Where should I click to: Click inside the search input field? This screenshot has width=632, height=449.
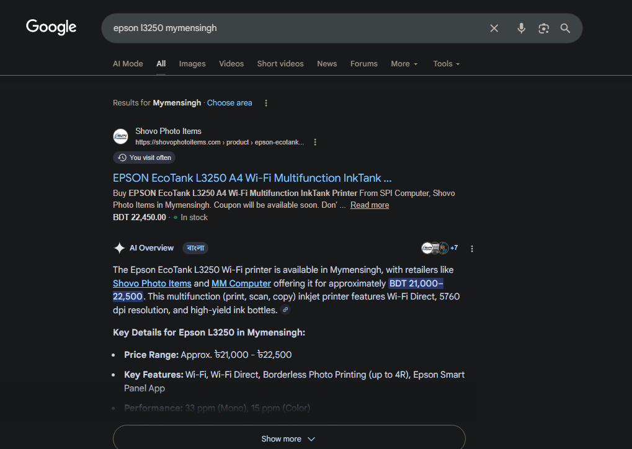pyautogui.click(x=292, y=29)
